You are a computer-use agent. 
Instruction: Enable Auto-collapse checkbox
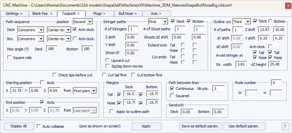(x=39, y=126)
